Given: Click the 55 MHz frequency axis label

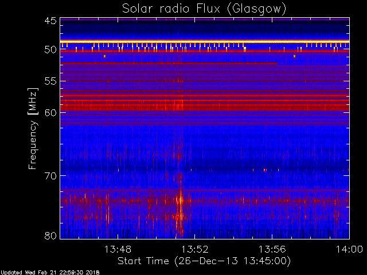Looking at the screenshot, I should [x=50, y=81].
